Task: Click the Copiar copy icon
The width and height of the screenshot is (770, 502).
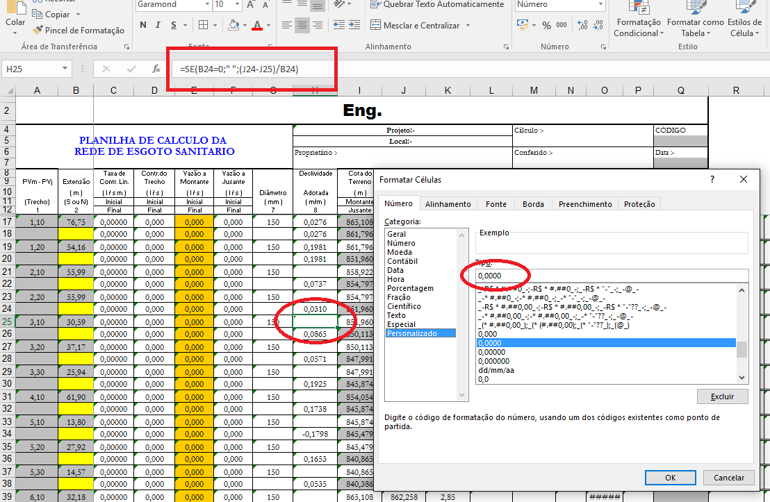Action: coord(38,14)
